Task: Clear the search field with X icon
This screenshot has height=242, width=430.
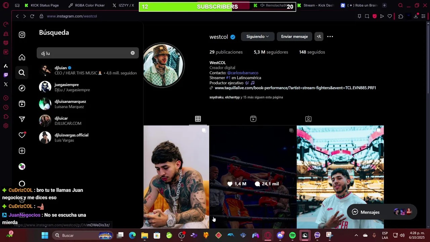Action: click(133, 53)
